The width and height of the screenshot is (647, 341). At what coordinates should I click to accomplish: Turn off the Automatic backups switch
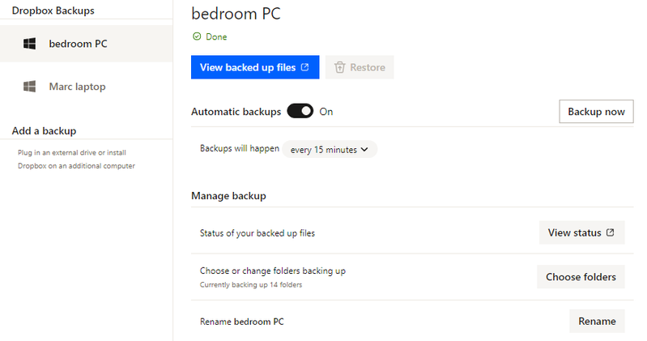point(300,112)
